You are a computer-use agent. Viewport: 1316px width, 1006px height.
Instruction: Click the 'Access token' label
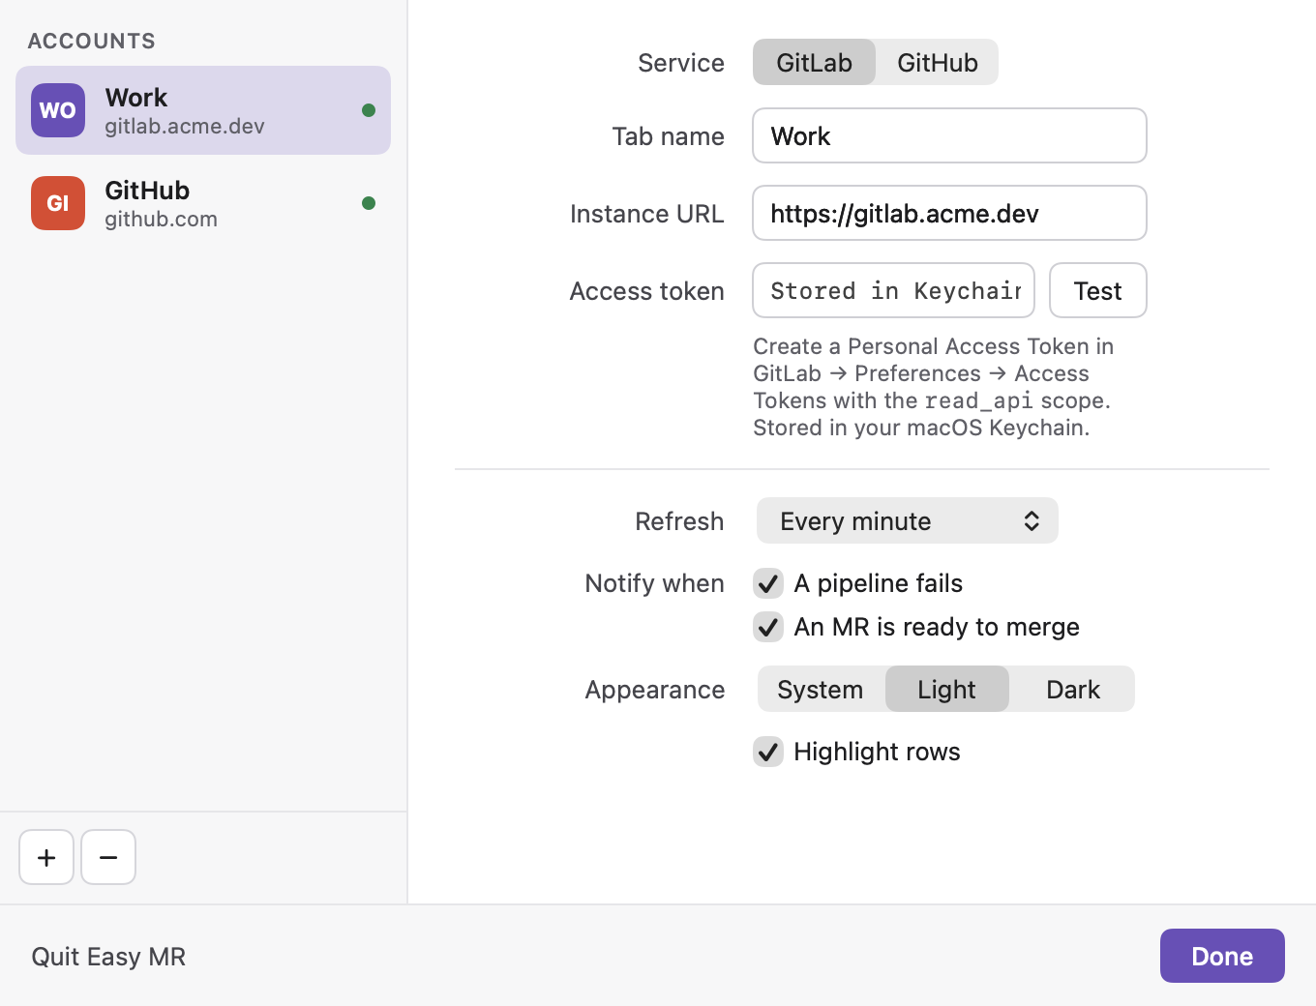[x=647, y=291]
